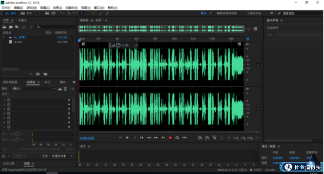Toggle snapping with the blue magnet icon

point(248,39)
